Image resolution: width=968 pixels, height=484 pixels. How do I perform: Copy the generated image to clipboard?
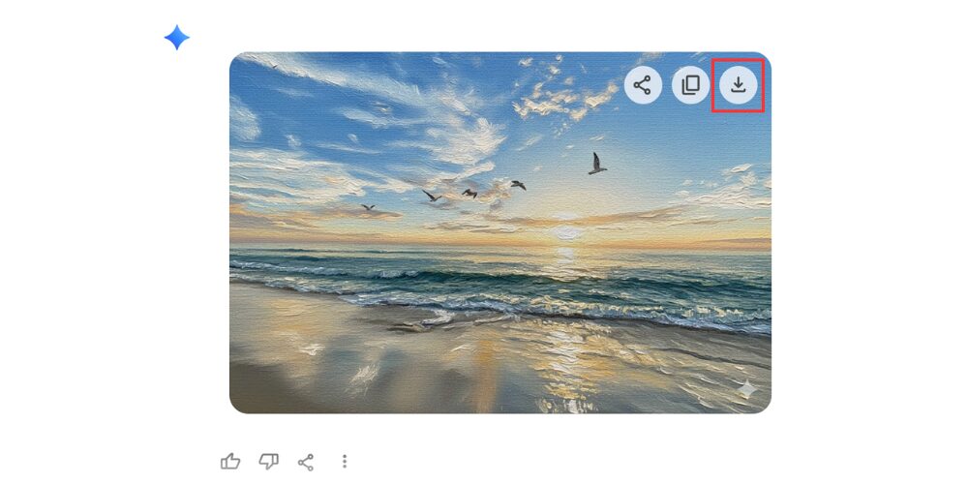[x=690, y=84]
